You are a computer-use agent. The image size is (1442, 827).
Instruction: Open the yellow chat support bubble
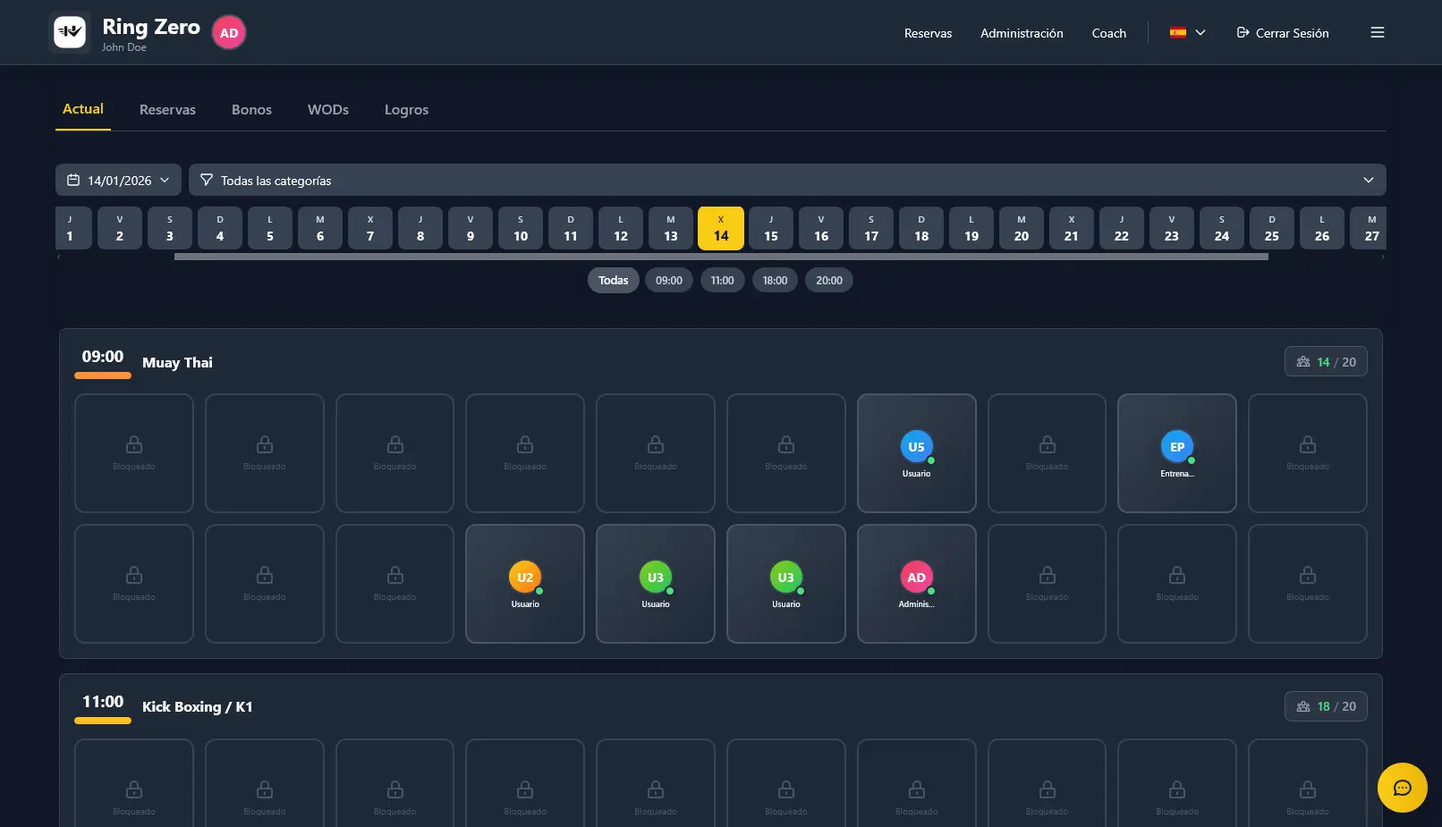1402,788
